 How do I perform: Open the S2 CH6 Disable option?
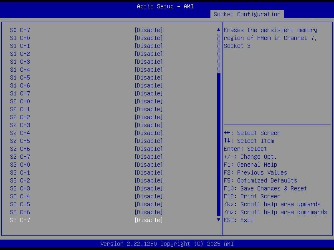pyautogui.click(x=149, y=149)
